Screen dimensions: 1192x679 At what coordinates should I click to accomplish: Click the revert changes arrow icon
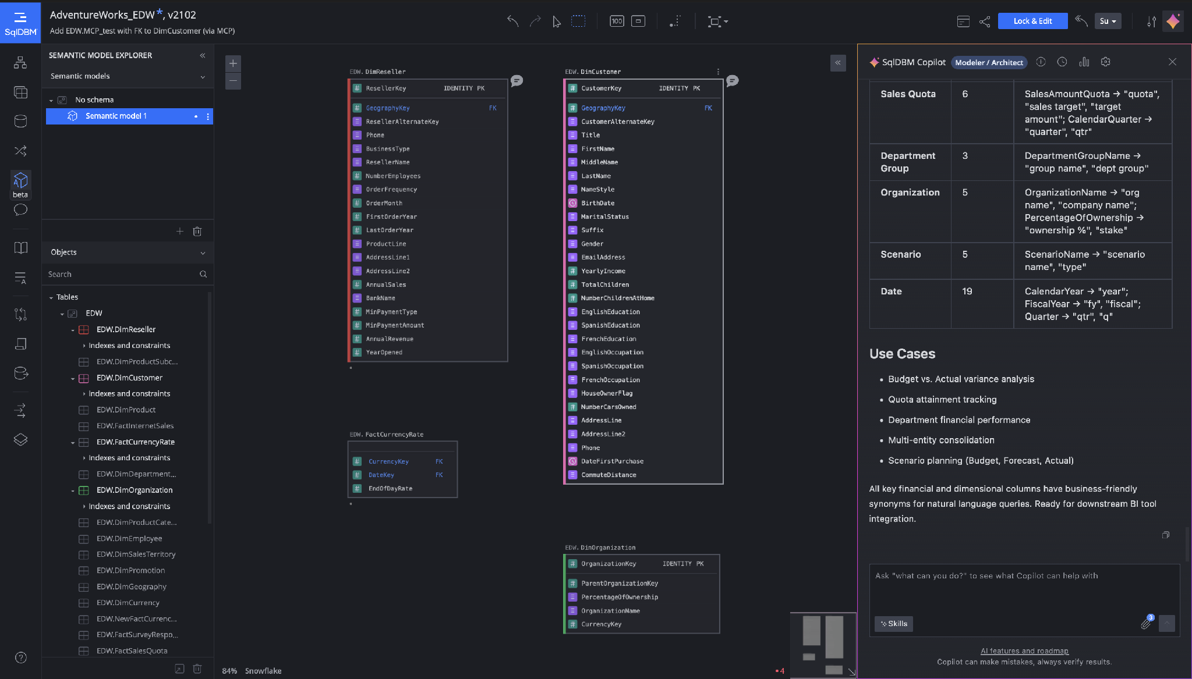coord(1081,21)
